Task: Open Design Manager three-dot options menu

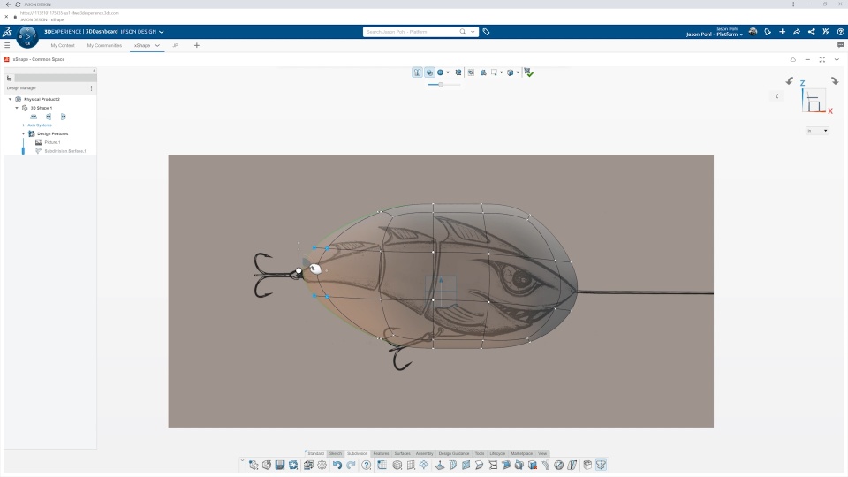Action: [x=91, y=88]
